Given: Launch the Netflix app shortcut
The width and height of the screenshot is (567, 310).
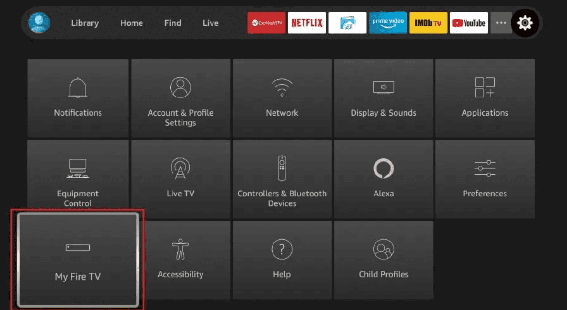Looking at the screenshot, I should tap(307, 23).
